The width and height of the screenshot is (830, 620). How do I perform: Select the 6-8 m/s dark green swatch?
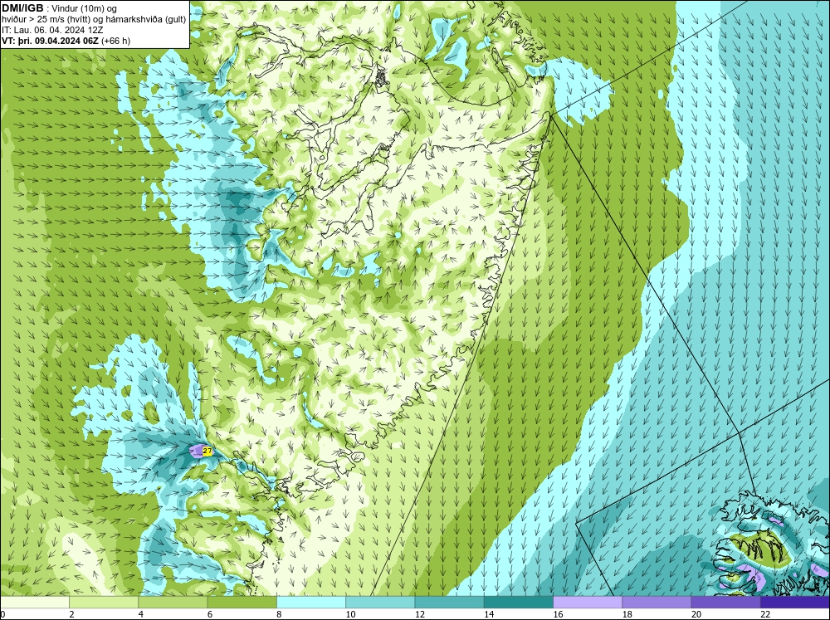[x=242, y=603]
